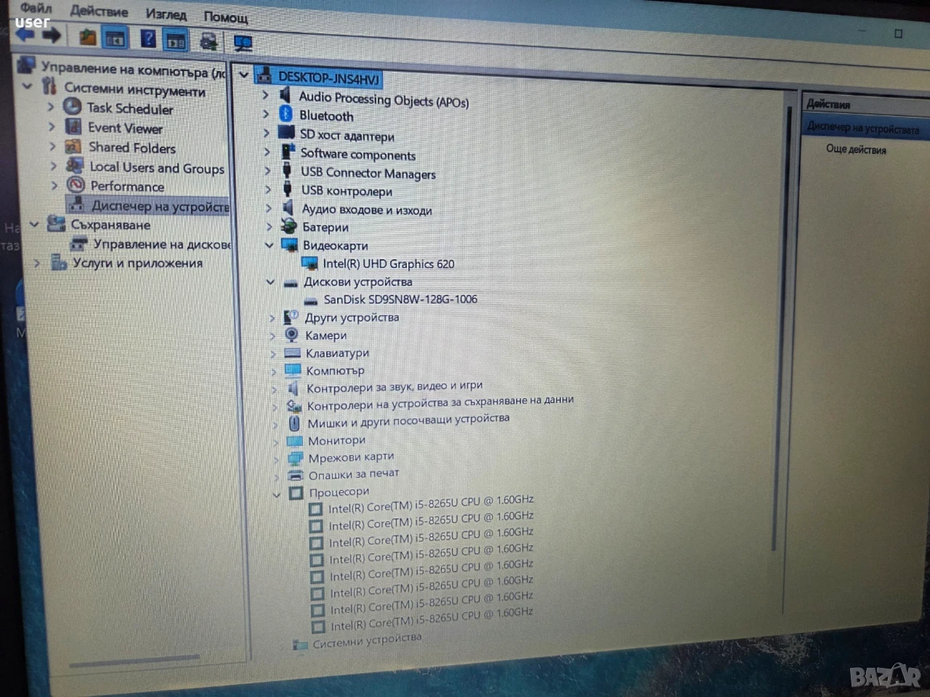Click the Forward arrow in the toolbar
Viewport: 930px width, 697px height.
52,36
